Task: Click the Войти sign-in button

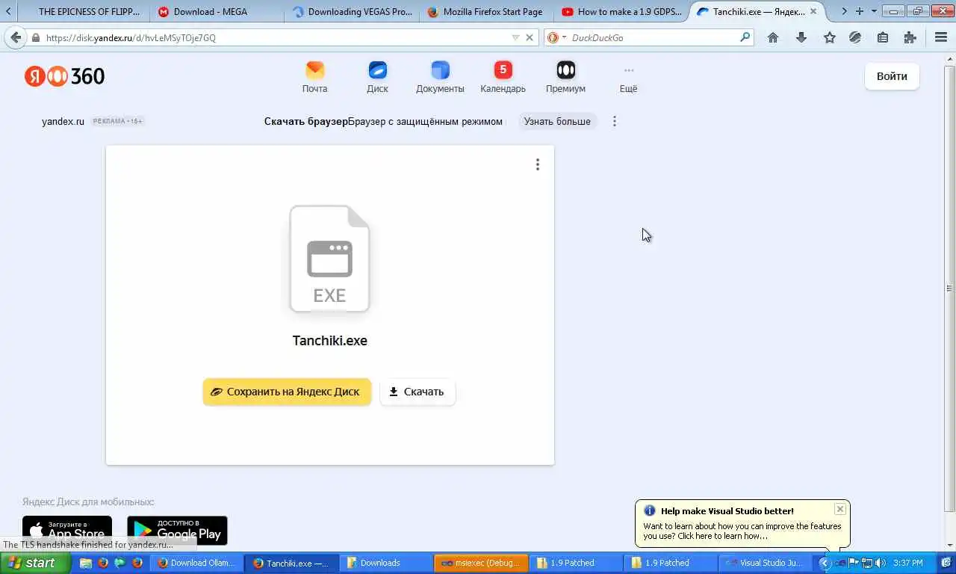Action: click(892, 76)
